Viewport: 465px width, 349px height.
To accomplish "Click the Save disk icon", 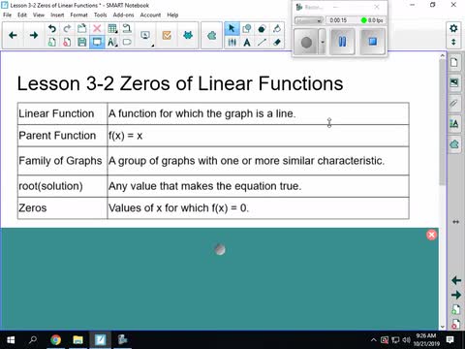I will point(82,42).
